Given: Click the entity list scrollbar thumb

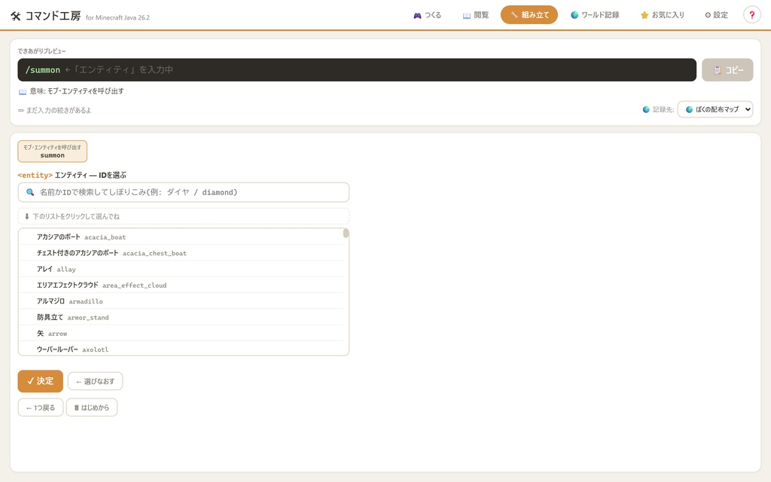Looking at the screenshot, I should 346,233.
